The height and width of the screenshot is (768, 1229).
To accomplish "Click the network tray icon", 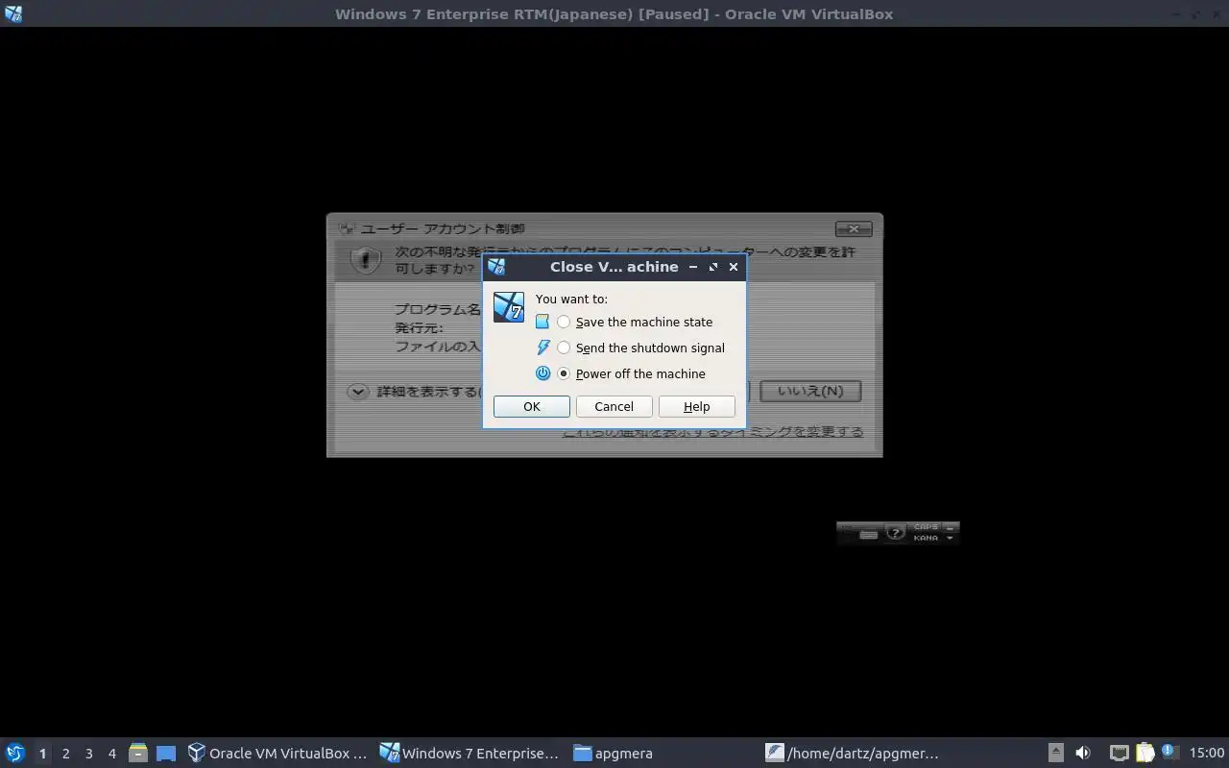I will pos(1119,753).
